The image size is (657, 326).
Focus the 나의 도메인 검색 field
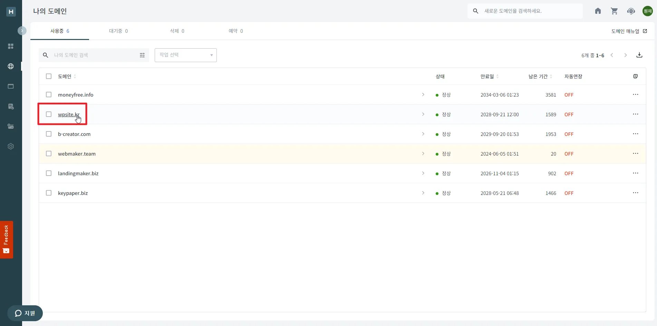click(94, 55)
